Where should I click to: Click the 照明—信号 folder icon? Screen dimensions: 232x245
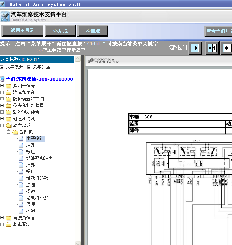[x=8, y=86]
